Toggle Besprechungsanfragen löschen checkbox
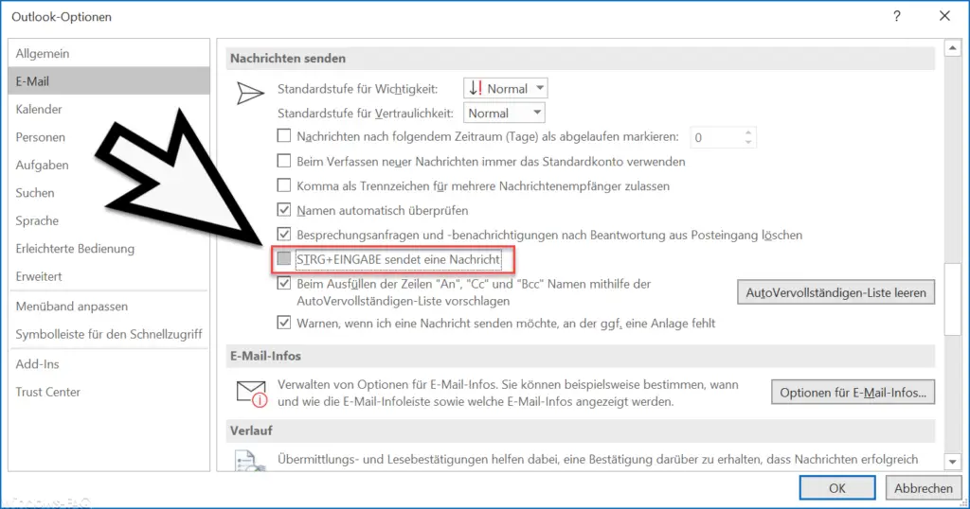Screen dimensions: 970x509 284,234
